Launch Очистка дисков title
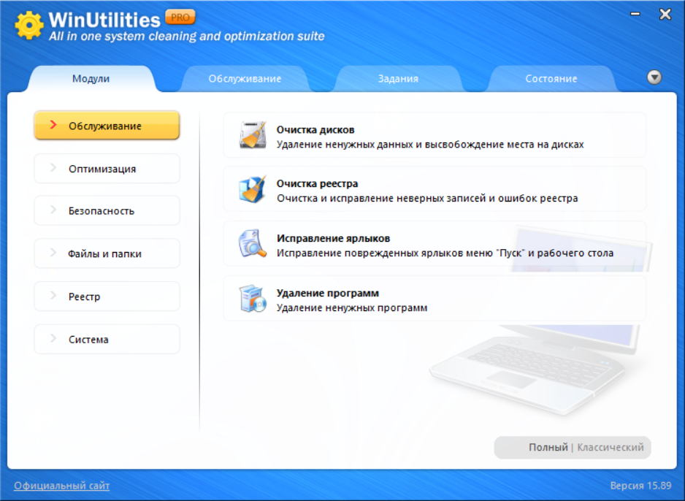685x501 pixels. pos(315,130)
